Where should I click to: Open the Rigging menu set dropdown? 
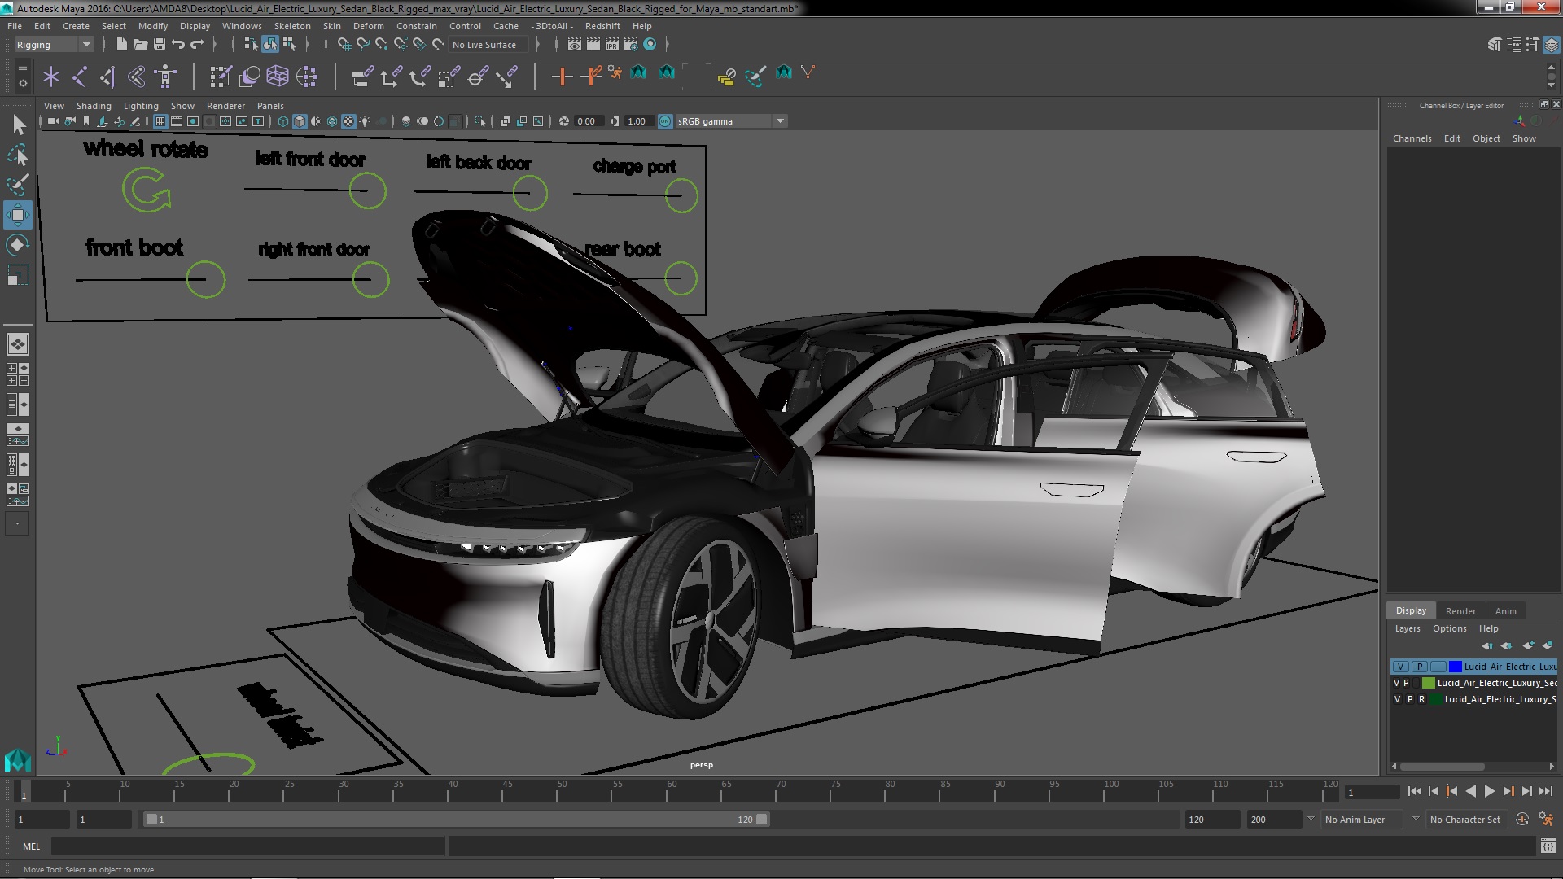click(x=53, y=45)
